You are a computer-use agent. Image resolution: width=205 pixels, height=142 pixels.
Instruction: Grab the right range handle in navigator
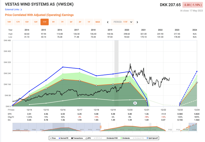(189, 127)
